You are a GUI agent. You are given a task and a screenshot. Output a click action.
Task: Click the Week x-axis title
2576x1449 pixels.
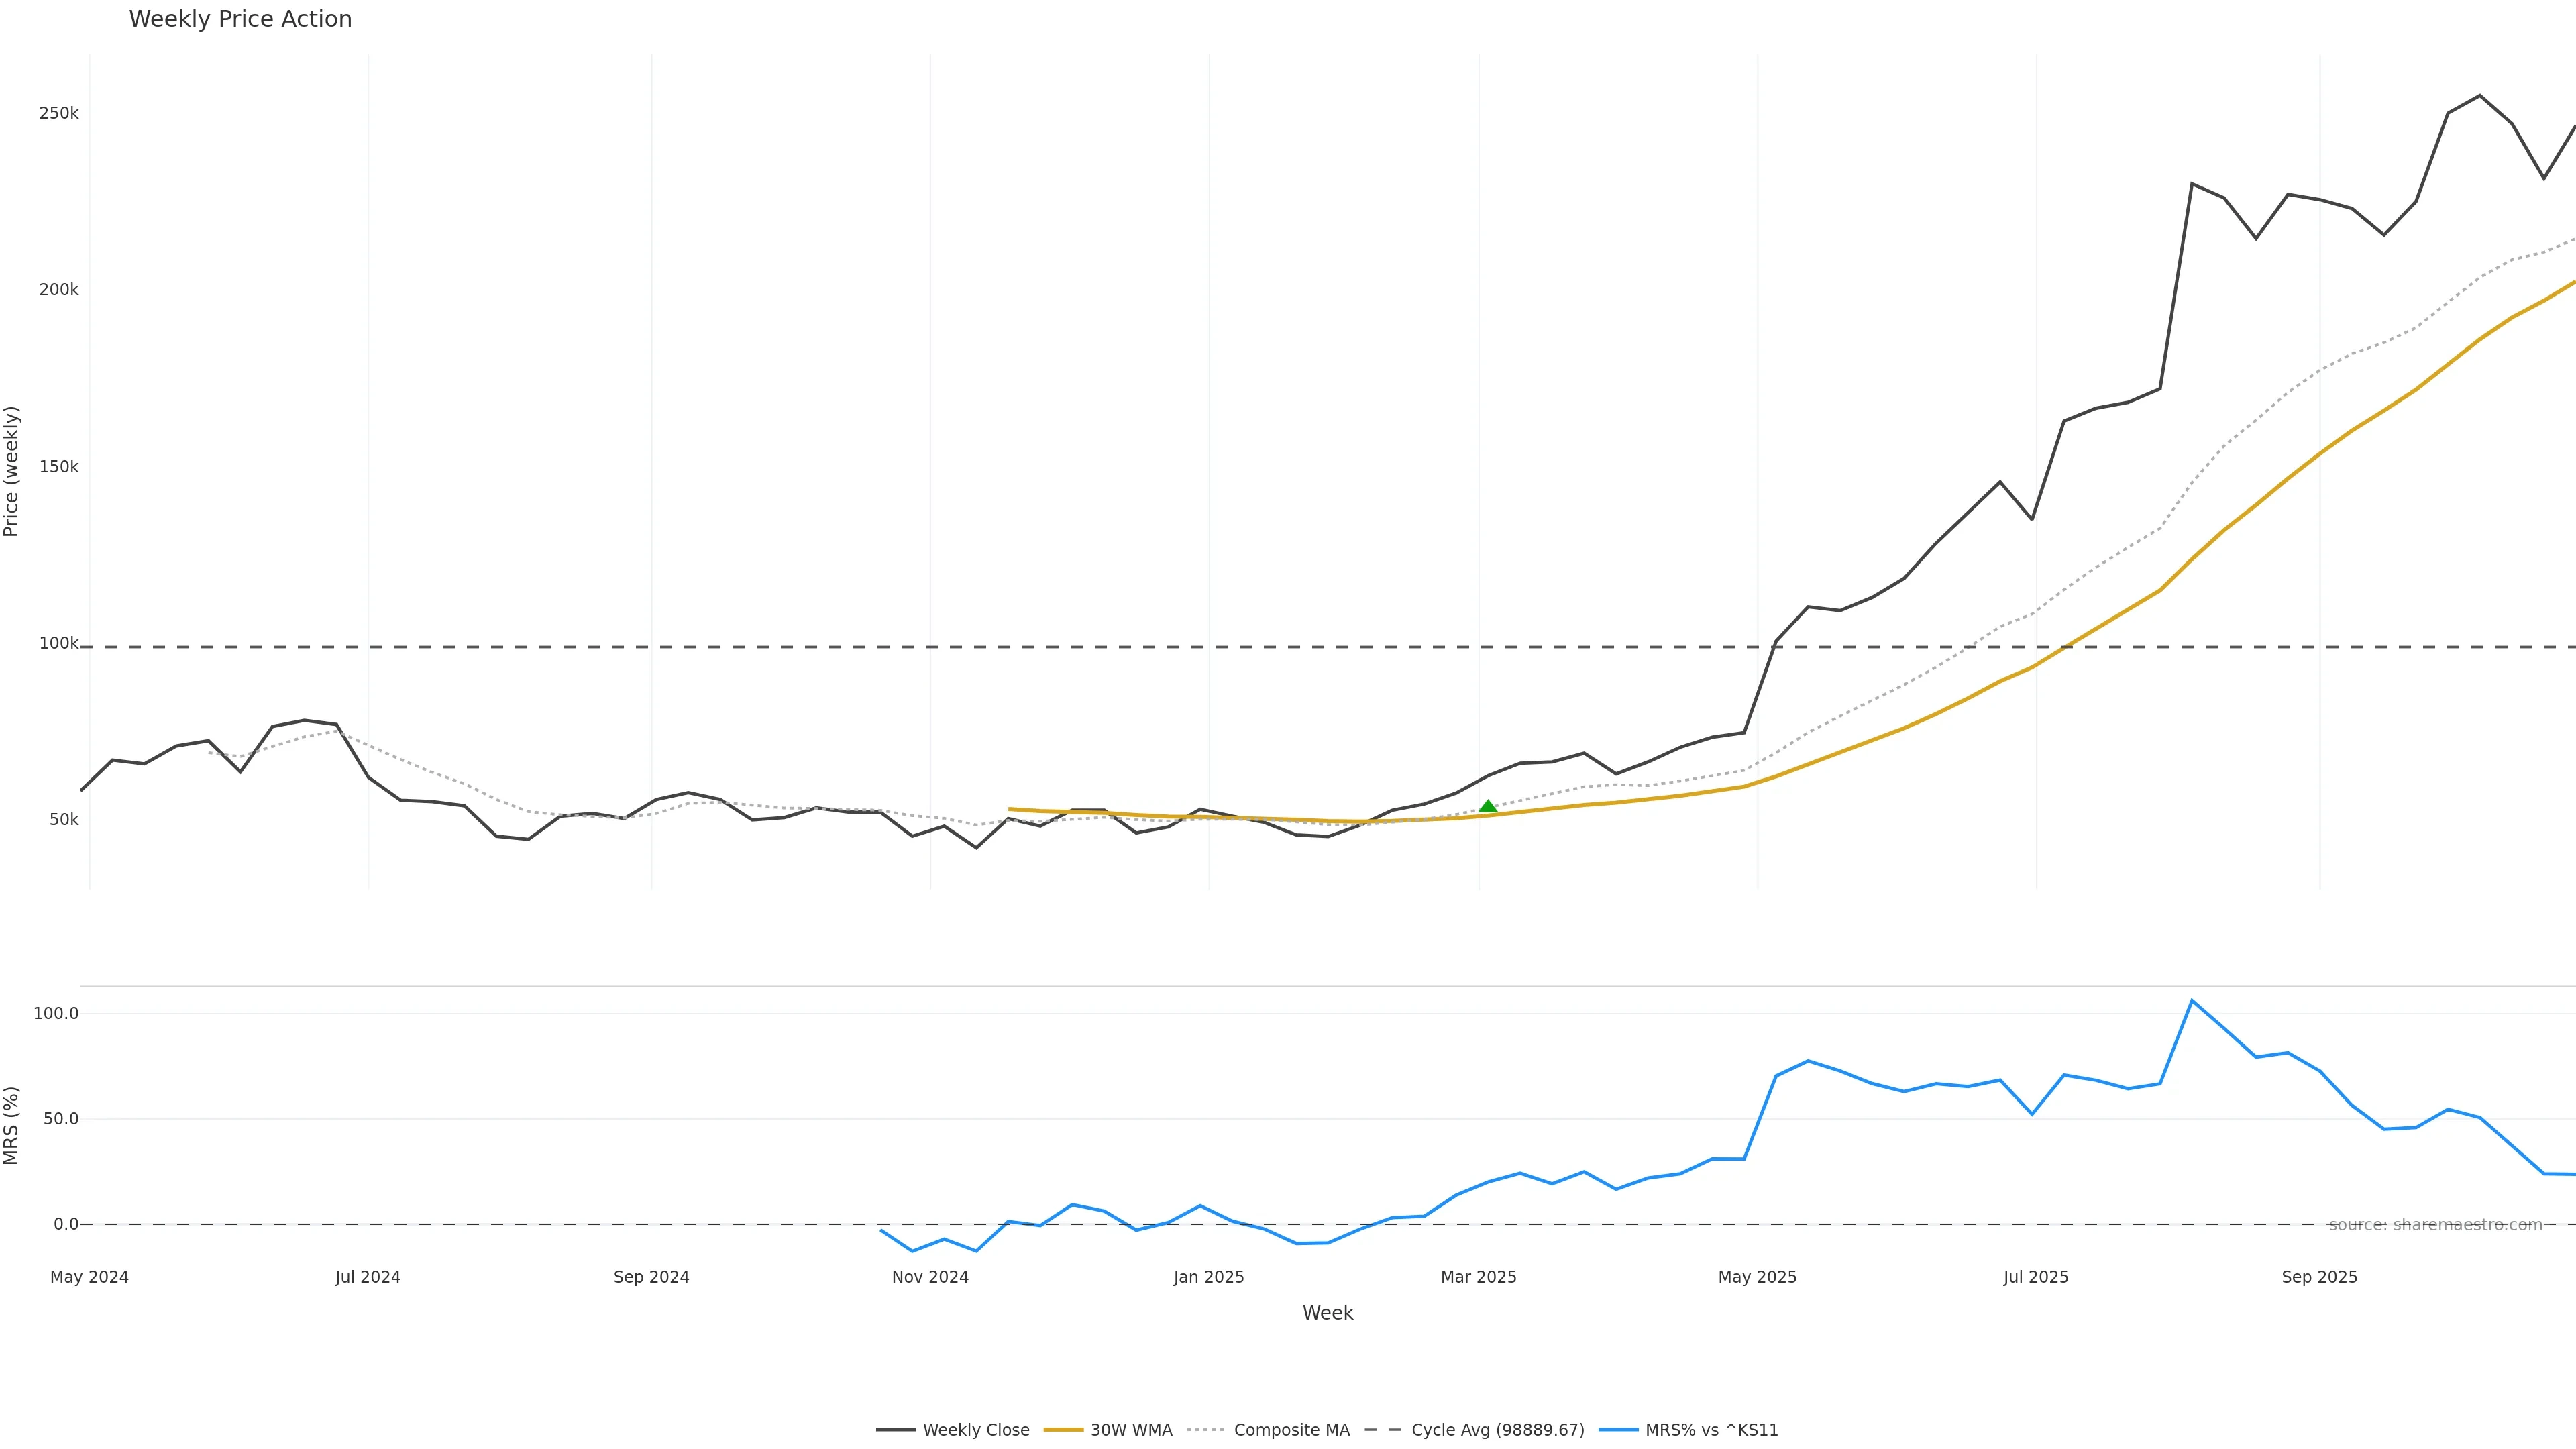[1327, 1313]
